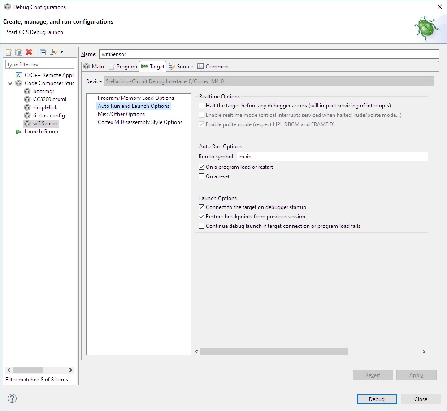This screenshot has width=447, height=411.
Task: Select Launch Group item
Action: pyautogui.click(x=41, y=132)
